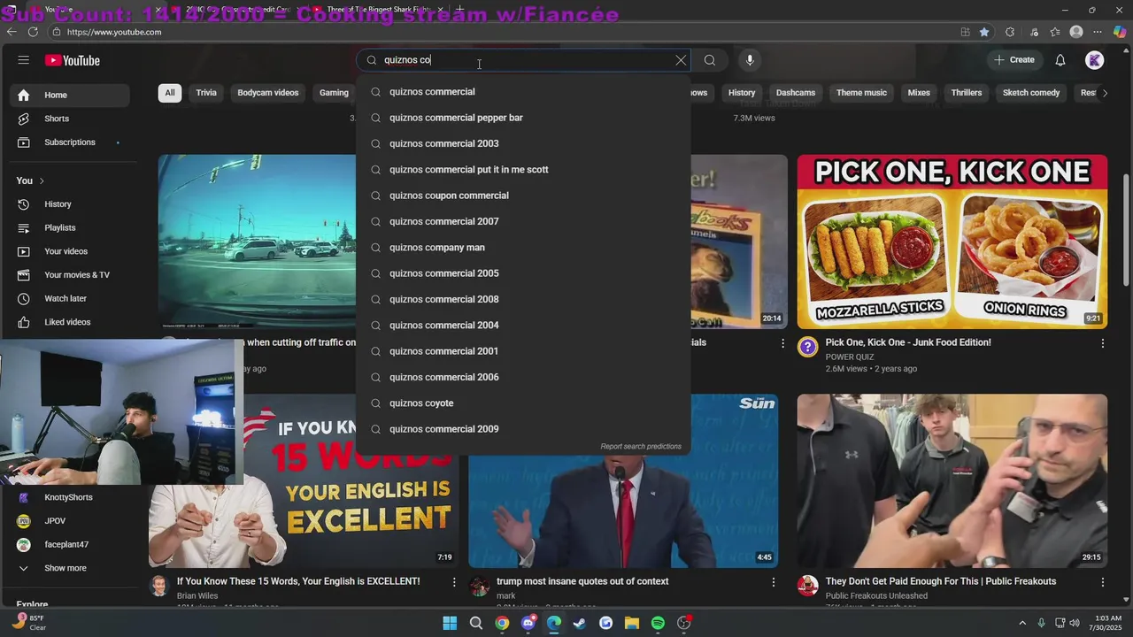Open Windows taskbar search

coord(476,623)
